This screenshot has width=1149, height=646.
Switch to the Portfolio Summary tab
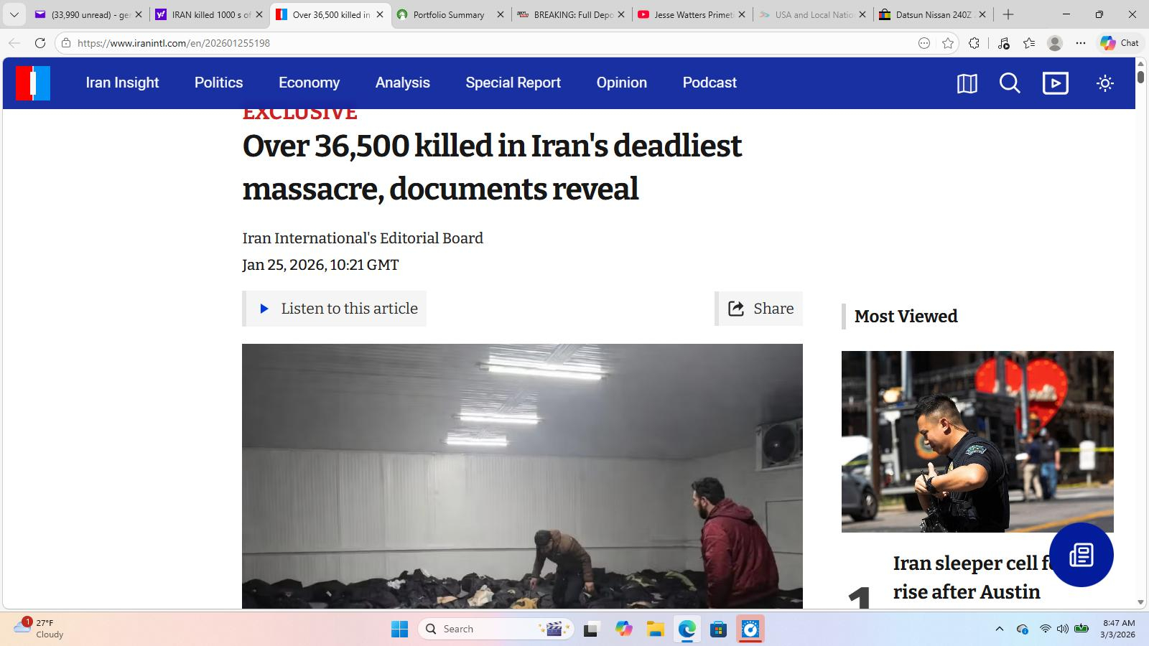pos(450,14)
